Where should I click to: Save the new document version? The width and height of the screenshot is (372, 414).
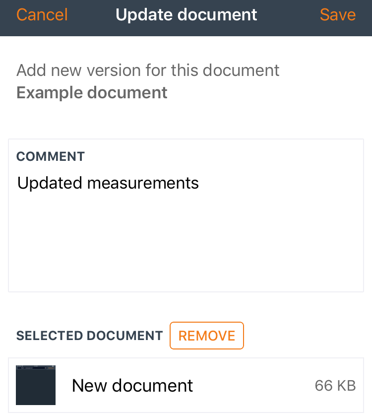338,14
